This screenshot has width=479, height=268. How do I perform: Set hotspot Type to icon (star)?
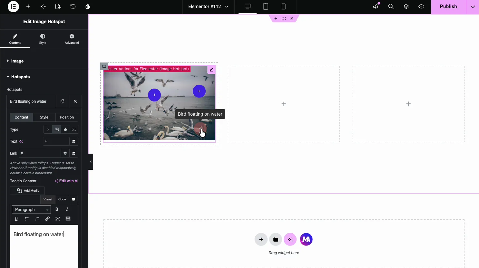click(x=65, y=129)
